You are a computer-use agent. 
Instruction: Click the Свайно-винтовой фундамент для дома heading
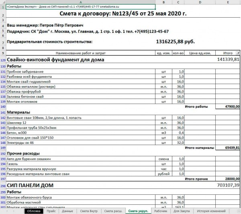(55, 59)
